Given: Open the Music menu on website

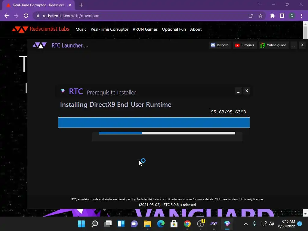Looking at the screenshot, I should click(81, 29).
